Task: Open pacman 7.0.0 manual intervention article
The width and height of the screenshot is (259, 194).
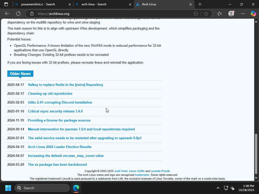Action: (81, 129)
